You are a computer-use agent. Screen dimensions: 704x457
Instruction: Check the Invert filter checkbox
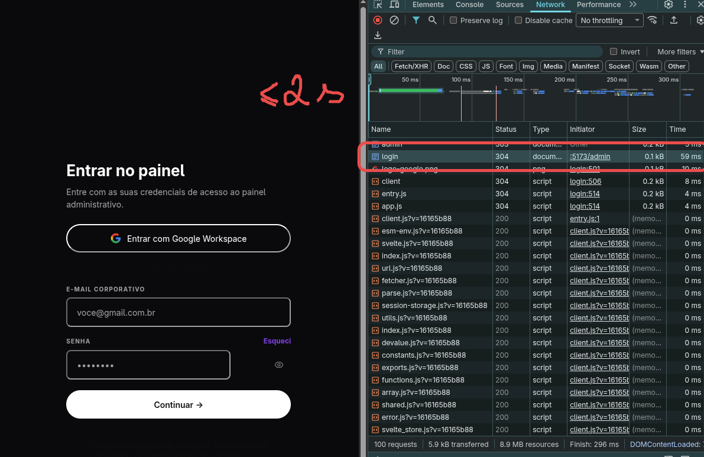tap(614, 51)
